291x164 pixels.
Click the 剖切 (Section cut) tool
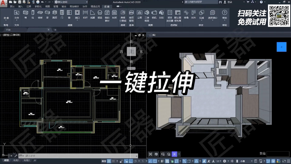(x=162, y=15)
